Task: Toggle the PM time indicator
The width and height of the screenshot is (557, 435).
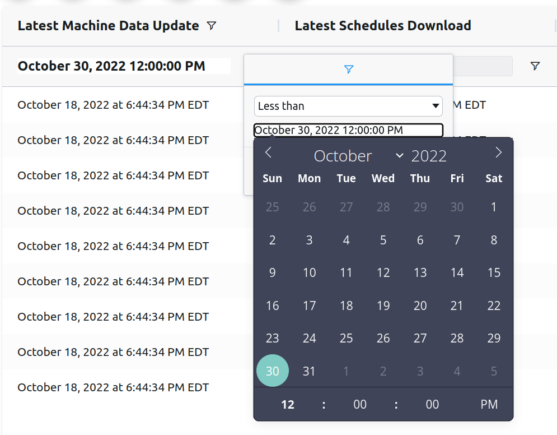Action: (489, 404)
